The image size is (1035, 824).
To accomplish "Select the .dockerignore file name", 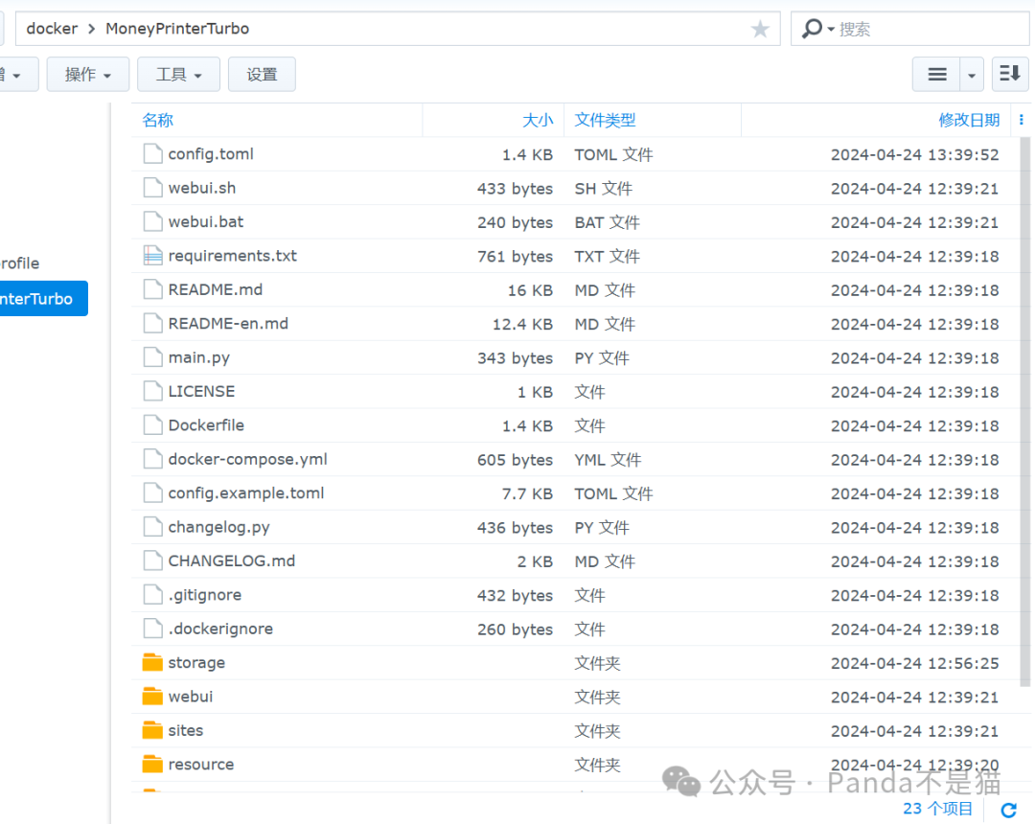I will pos(220,629).
